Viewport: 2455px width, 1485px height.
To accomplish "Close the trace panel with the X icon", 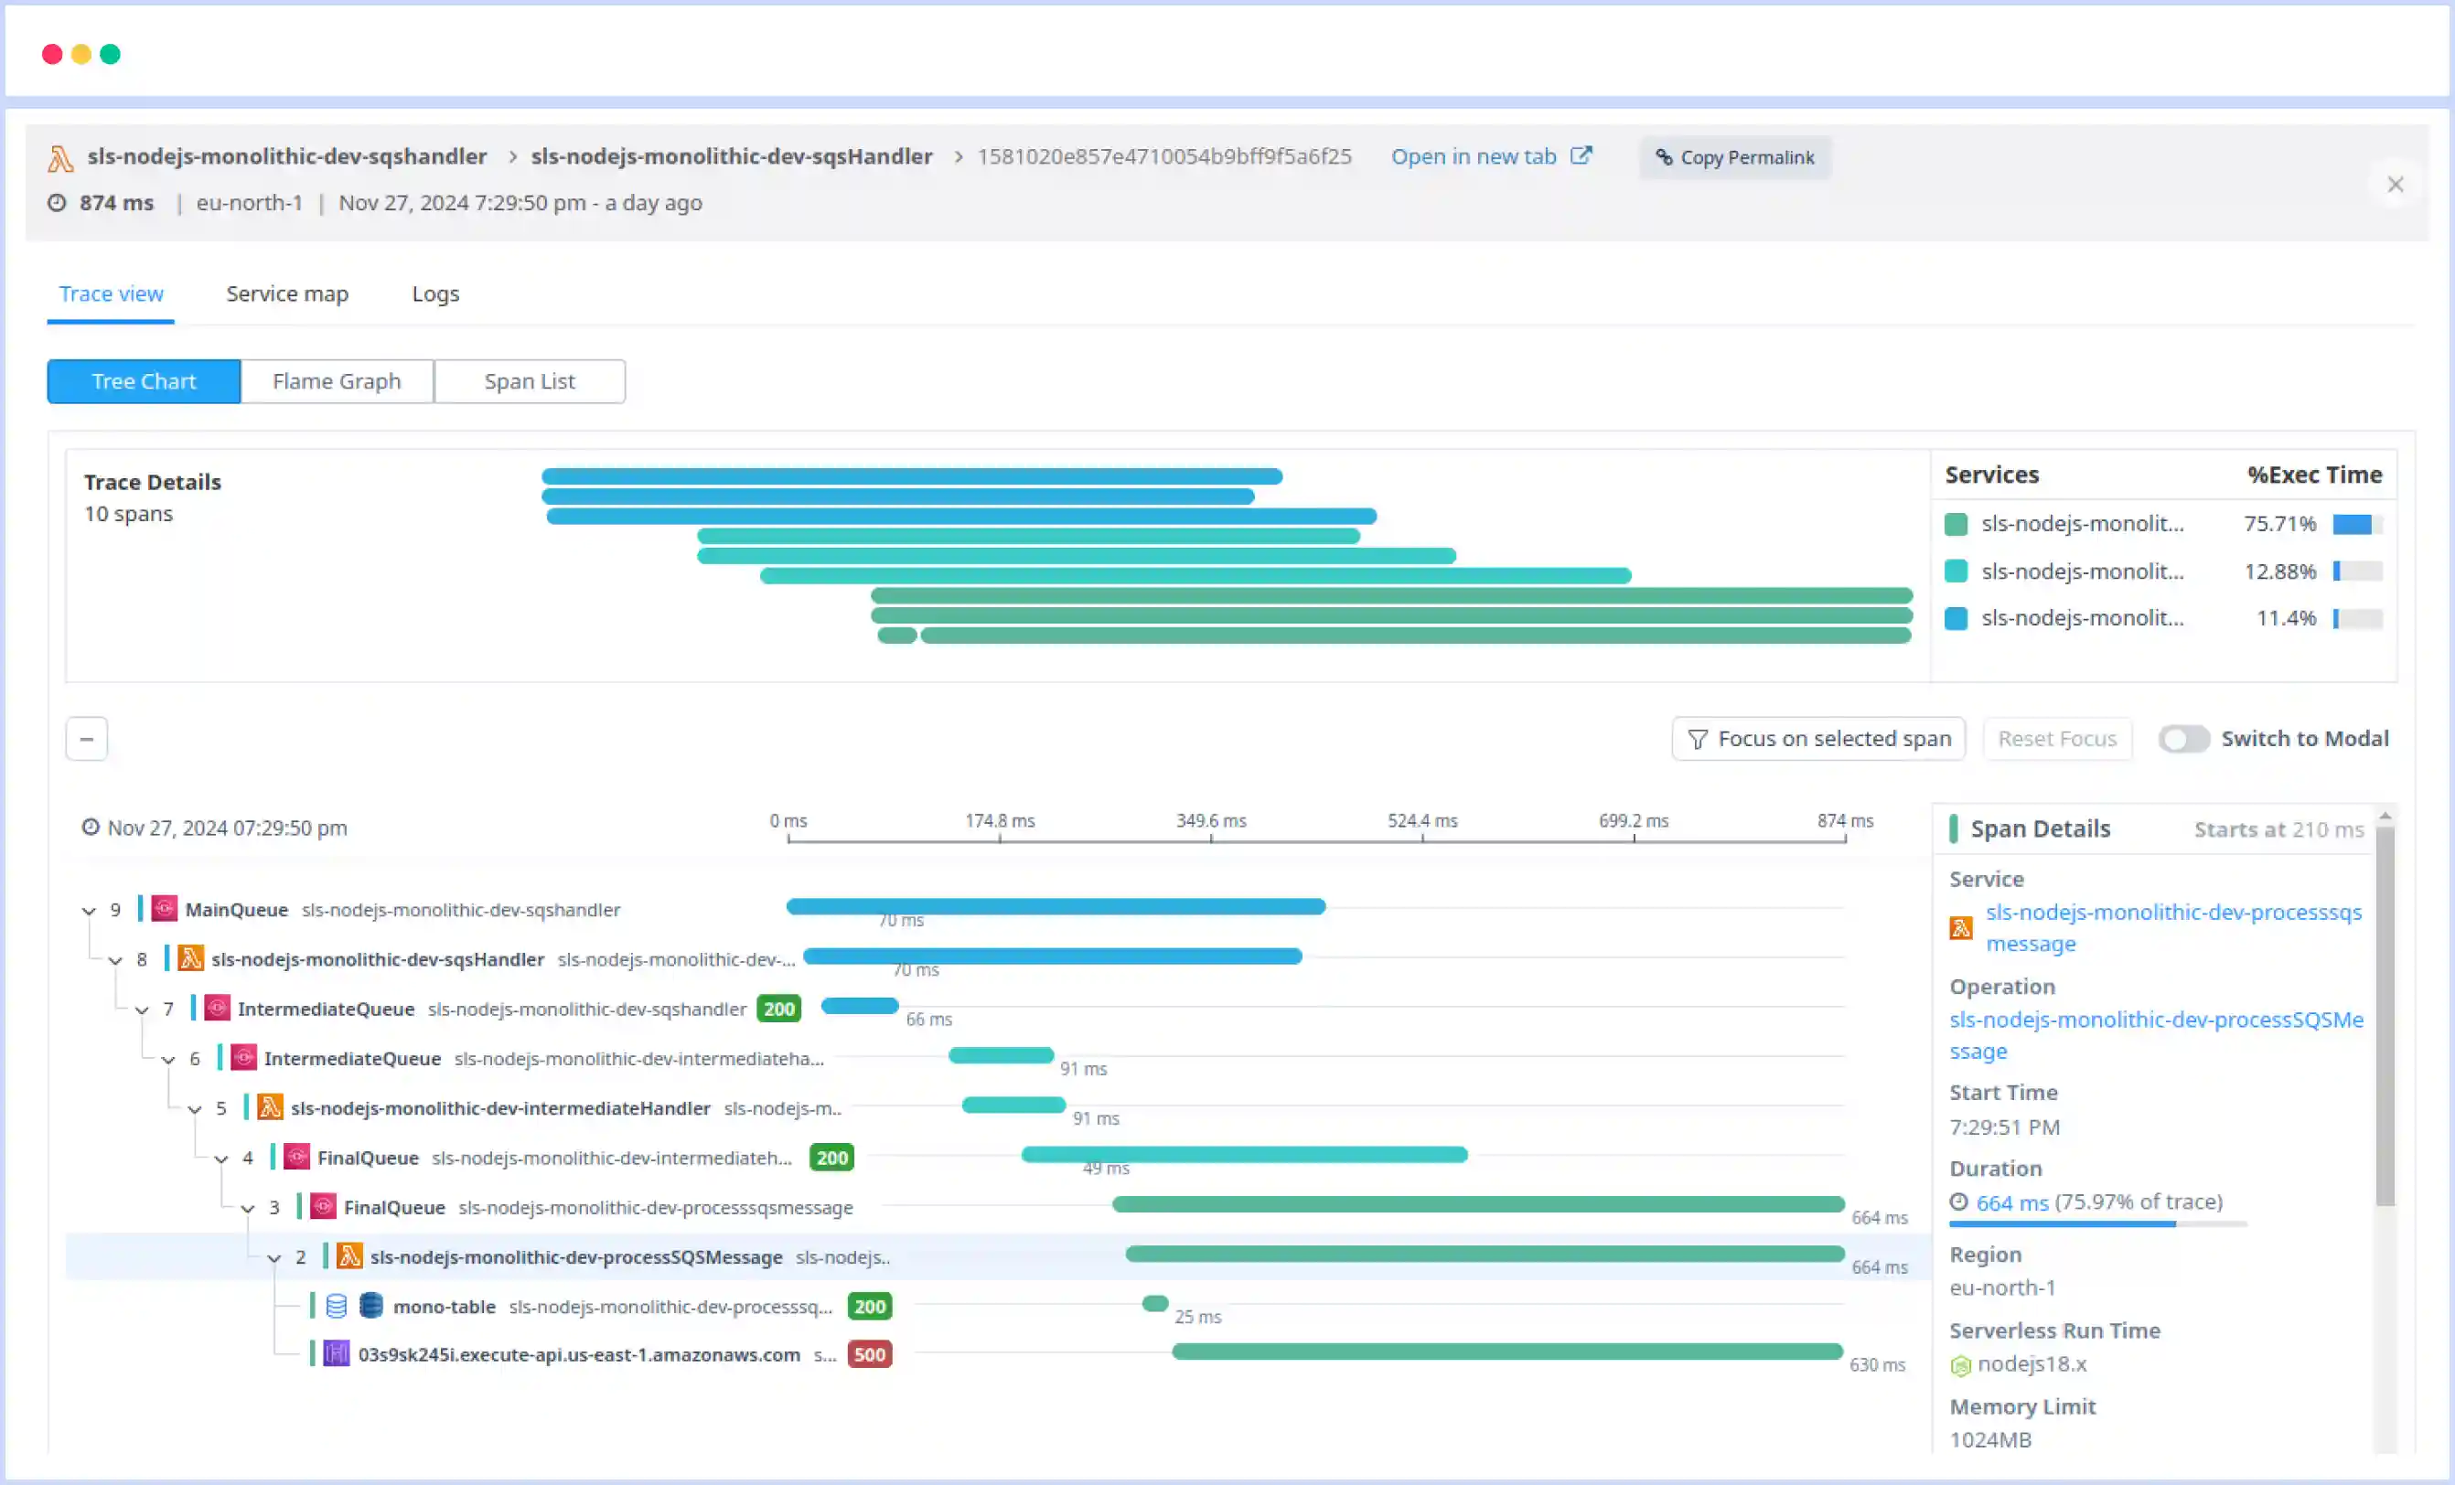I will click(2396, 185).
